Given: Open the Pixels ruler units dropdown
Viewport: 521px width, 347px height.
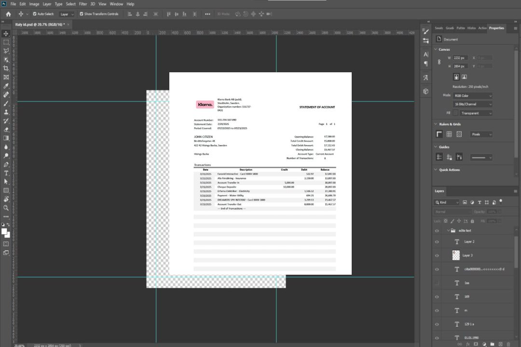Looking at the screenshot, I should point(481,134).
